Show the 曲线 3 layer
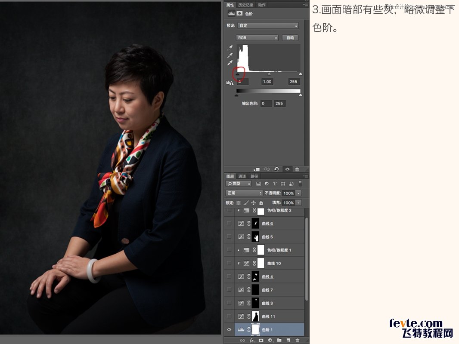The height and width of the screenshot is (344, 459). 229,303
